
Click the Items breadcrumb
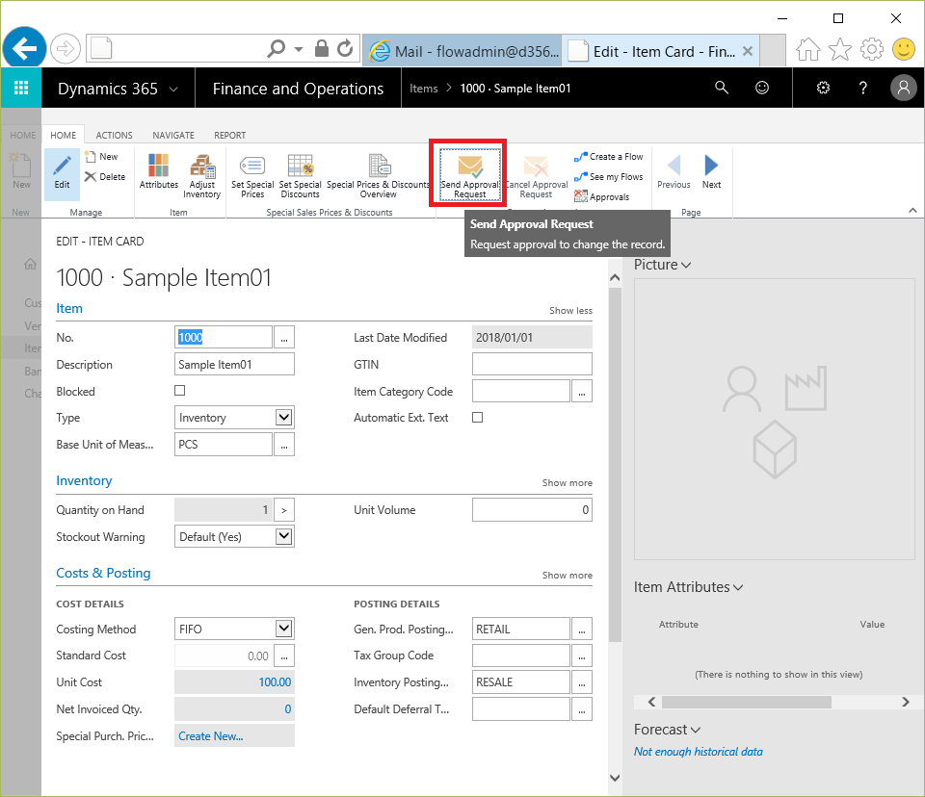[x=424, y=89]
